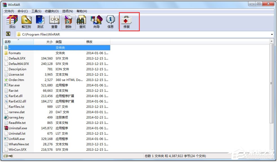Click the License.txt file icon

[x=6, y=75]
